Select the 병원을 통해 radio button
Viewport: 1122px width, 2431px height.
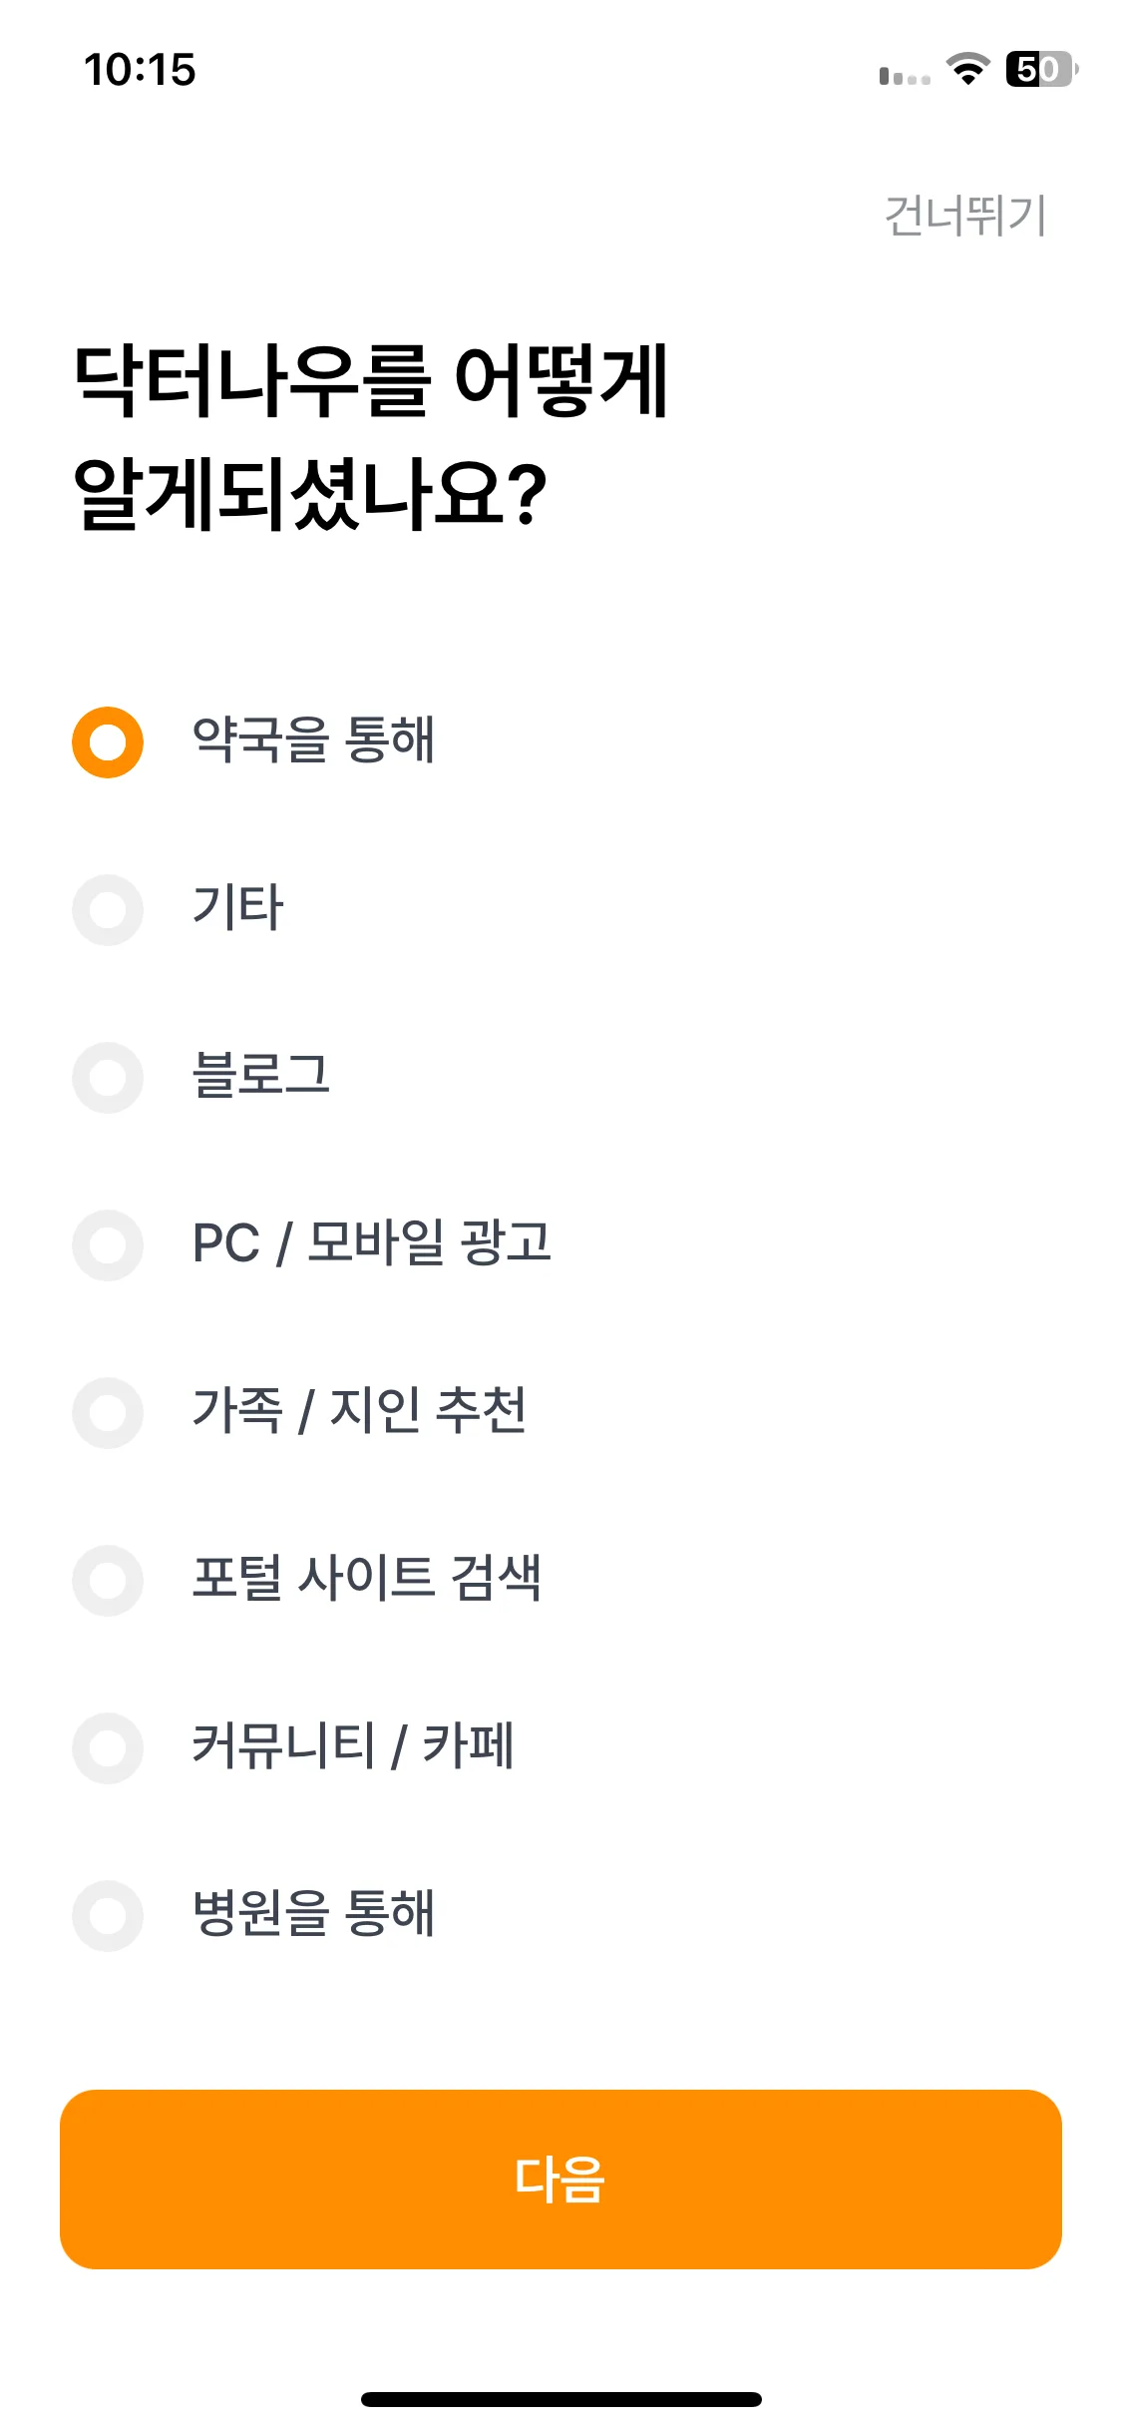(108, 1916)
